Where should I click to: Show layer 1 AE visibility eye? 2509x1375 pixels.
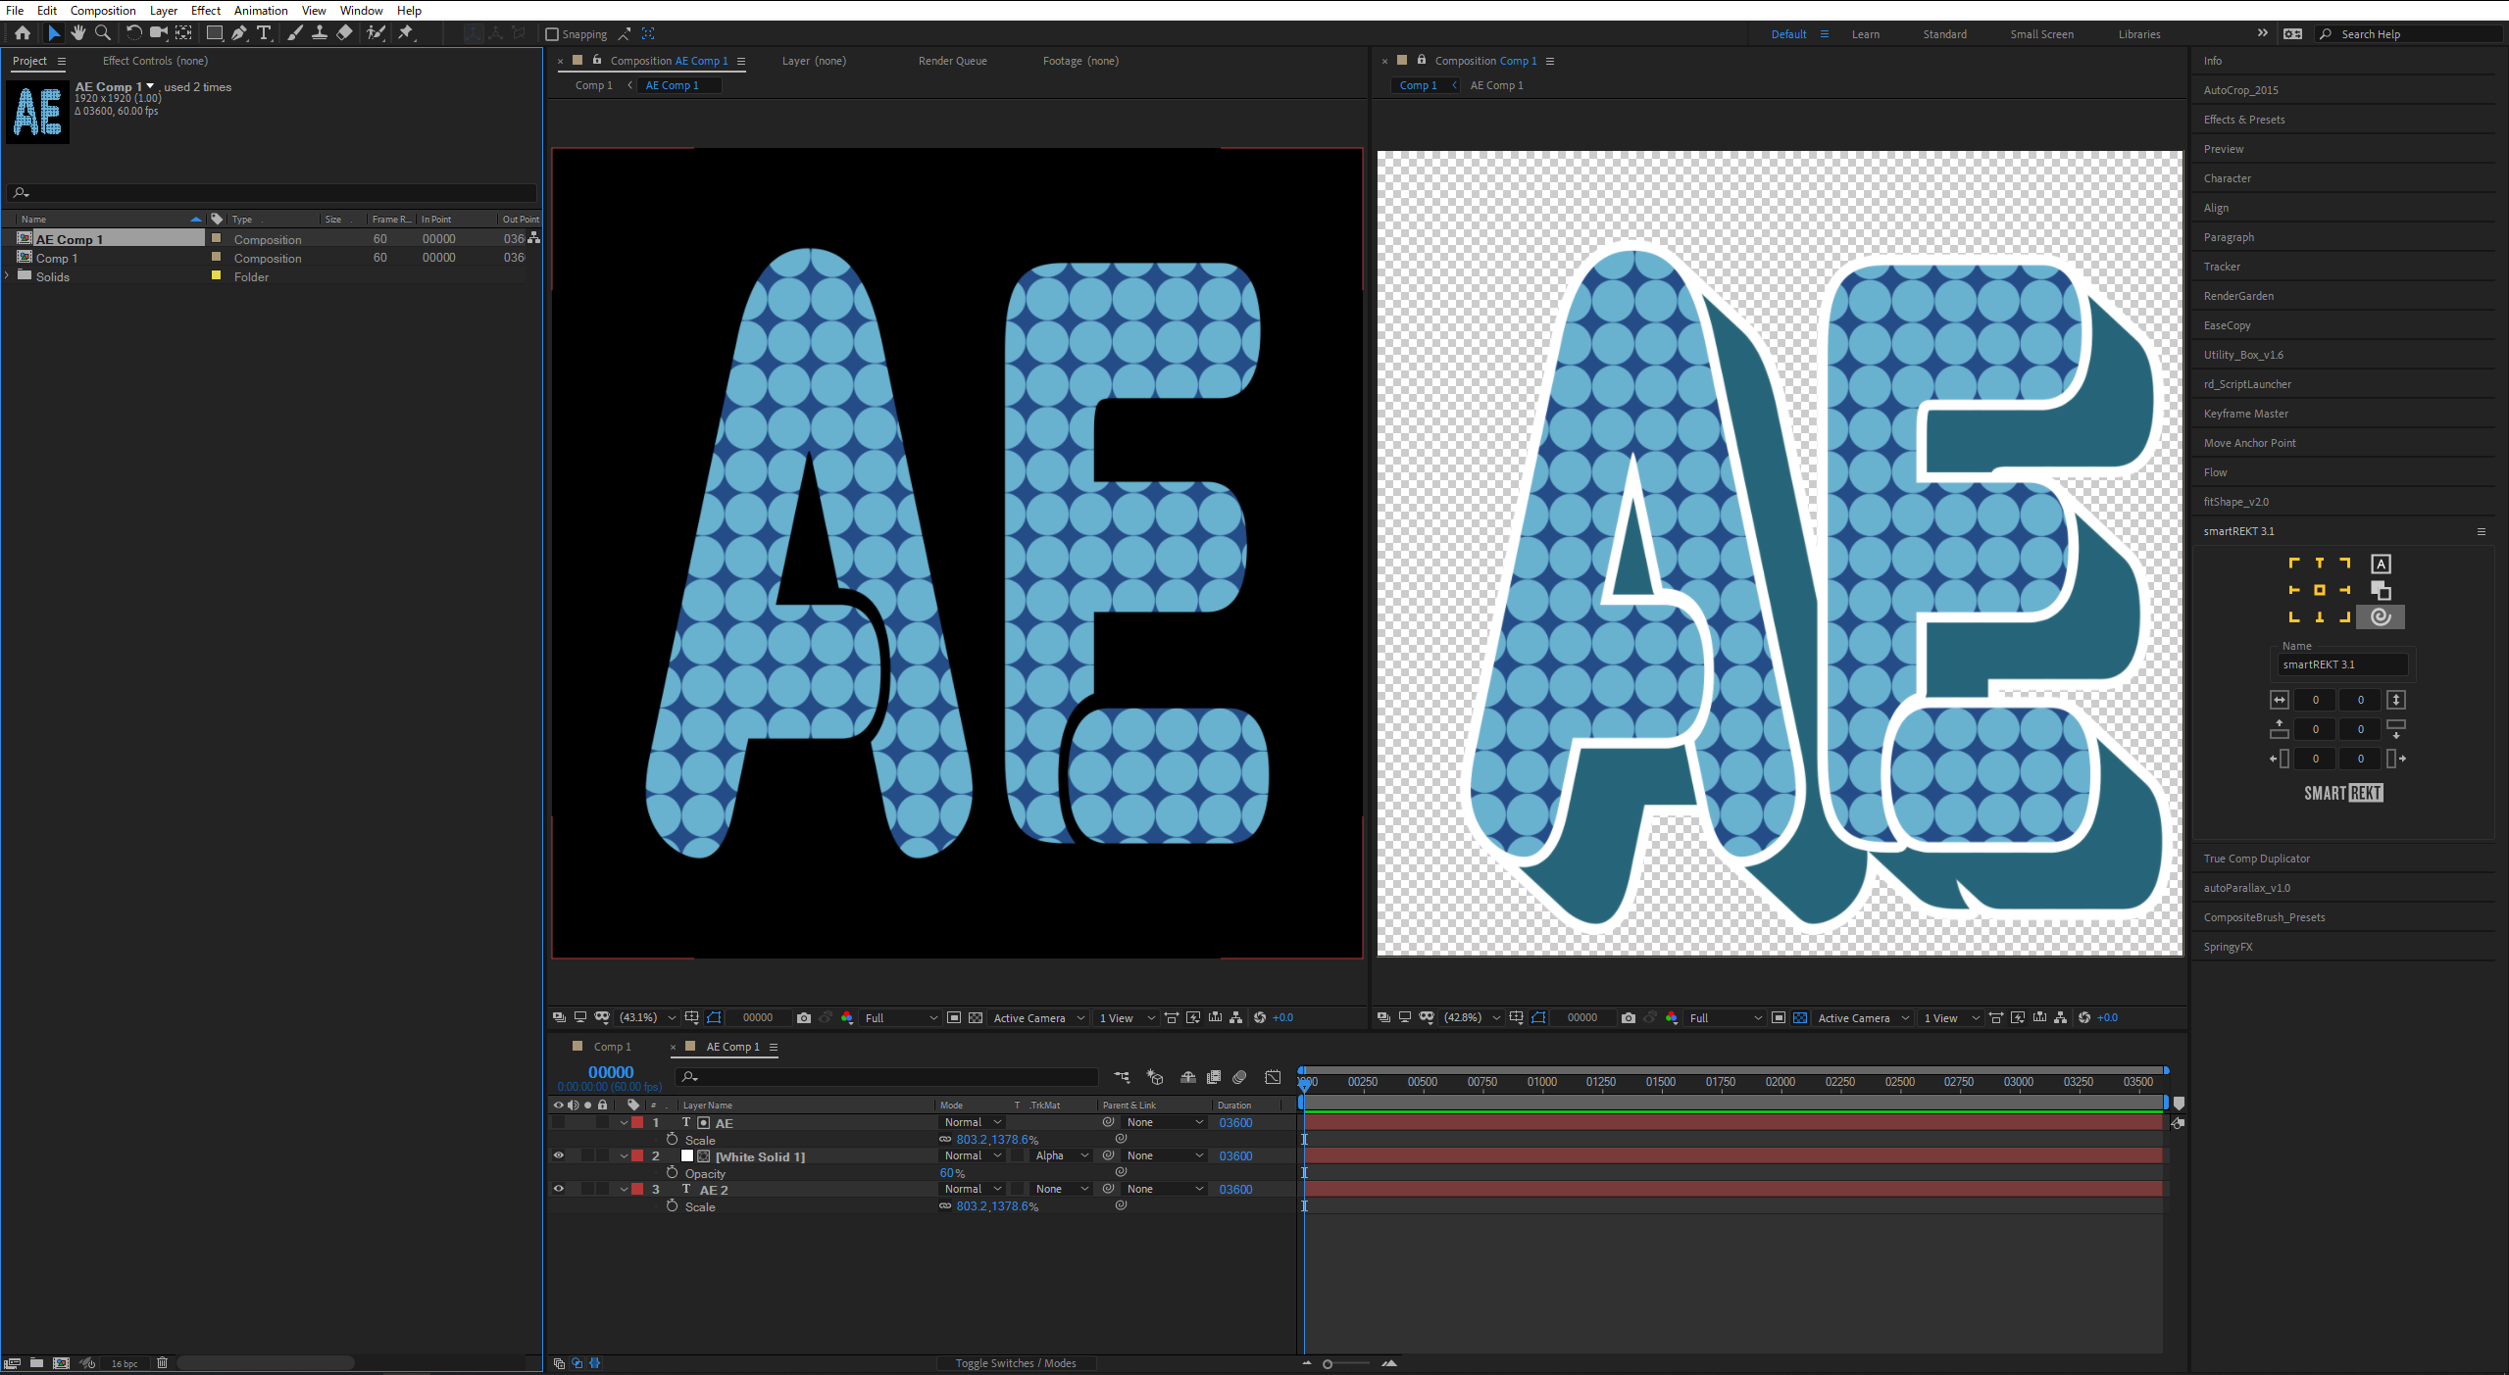coord(559,1122)
